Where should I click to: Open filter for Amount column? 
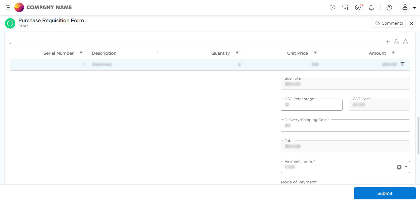point(393,53)
